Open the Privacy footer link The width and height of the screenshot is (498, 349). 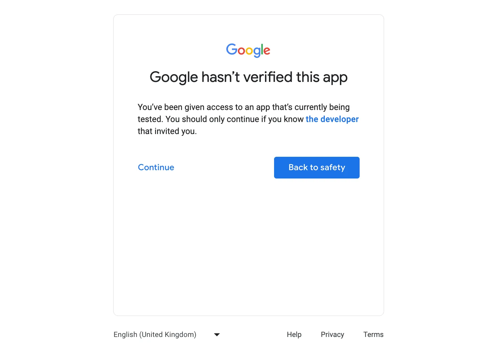[333, 335]
